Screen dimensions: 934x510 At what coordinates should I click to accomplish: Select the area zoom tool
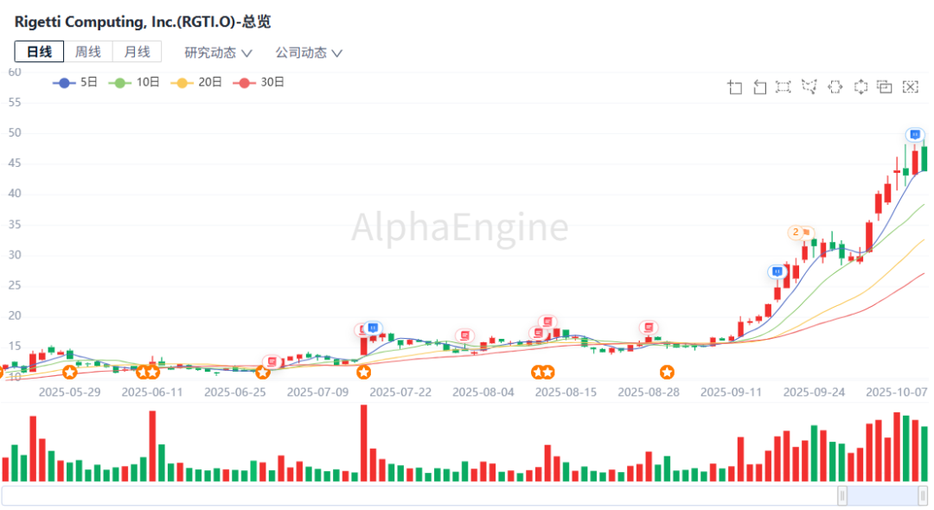pos(735,86)
